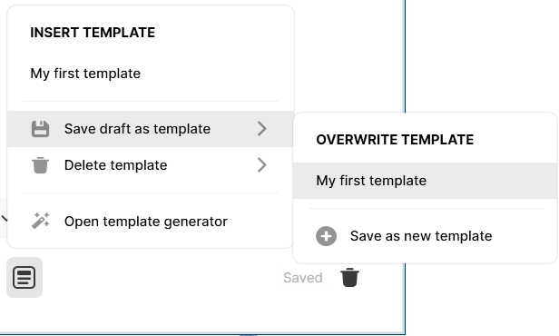
Task: Click the Saved status label
Action: (x=303, y=278)
